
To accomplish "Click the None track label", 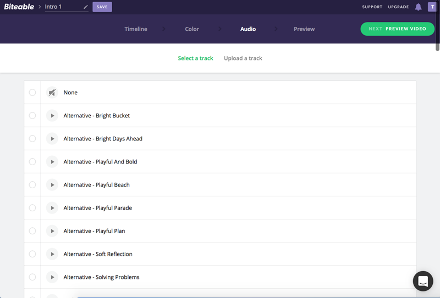I will click(70, 92).
